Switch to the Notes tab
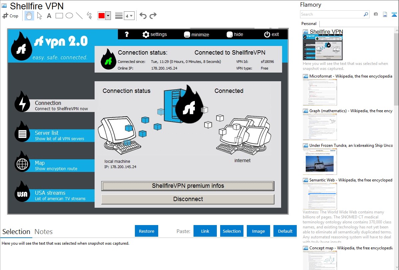This screenshot has width=399, height=270. click(x=44, y=232)
